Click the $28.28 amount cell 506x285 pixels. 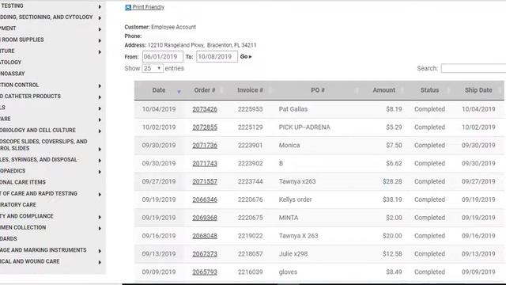click(x=392, y=181)
